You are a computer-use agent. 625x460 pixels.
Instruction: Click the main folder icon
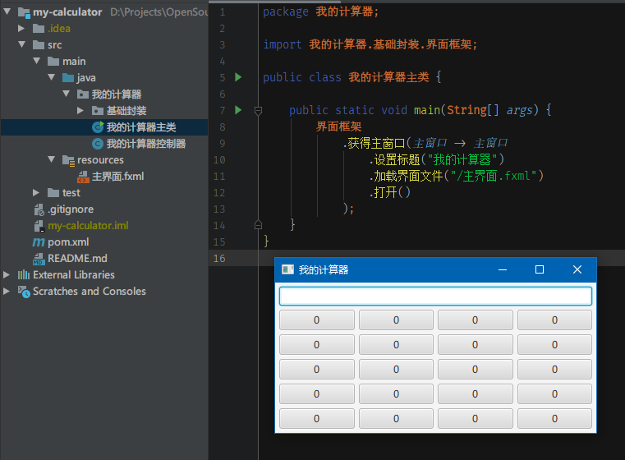53,61
